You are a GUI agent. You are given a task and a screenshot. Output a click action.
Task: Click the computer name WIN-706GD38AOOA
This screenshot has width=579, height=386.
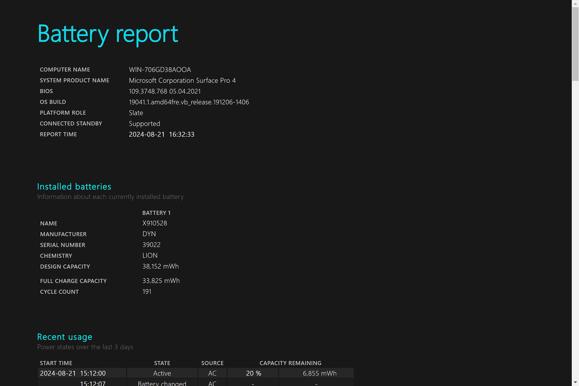(160, 69)
